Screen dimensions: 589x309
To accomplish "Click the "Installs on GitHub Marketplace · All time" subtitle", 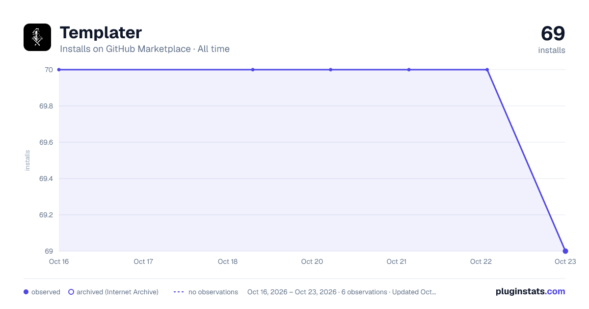I will (x=145, y=49).
